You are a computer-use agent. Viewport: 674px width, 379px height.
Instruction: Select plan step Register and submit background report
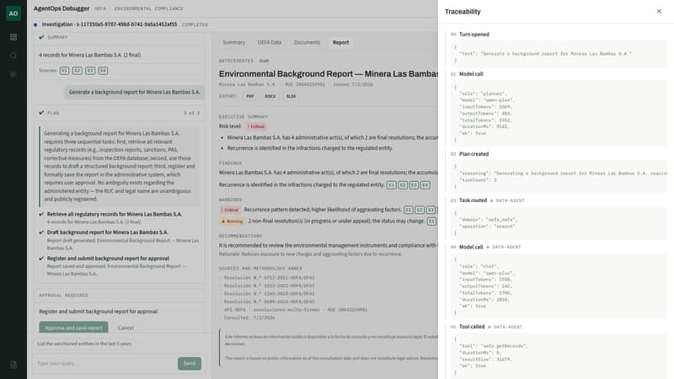click(108, 259)
